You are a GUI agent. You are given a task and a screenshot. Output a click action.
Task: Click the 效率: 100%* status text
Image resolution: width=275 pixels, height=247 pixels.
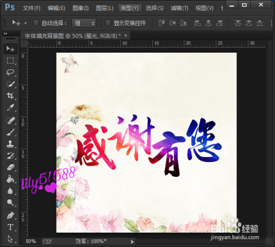(91, 242)
